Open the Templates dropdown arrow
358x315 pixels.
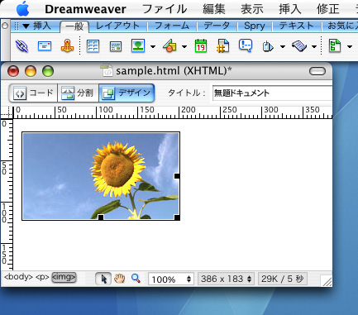click(350, 46)
